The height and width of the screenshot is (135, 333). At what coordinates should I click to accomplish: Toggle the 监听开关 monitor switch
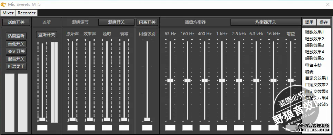click(x=46, y=35)
